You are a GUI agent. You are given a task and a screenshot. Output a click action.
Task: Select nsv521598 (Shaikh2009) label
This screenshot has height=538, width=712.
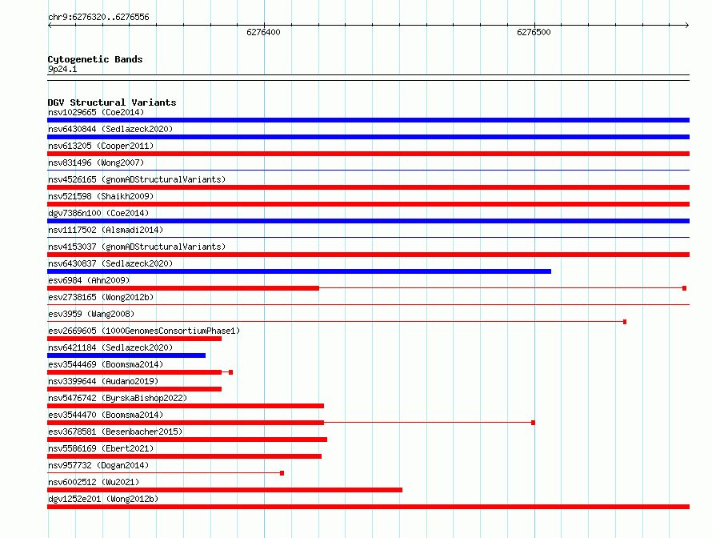[x=101, y=196]
